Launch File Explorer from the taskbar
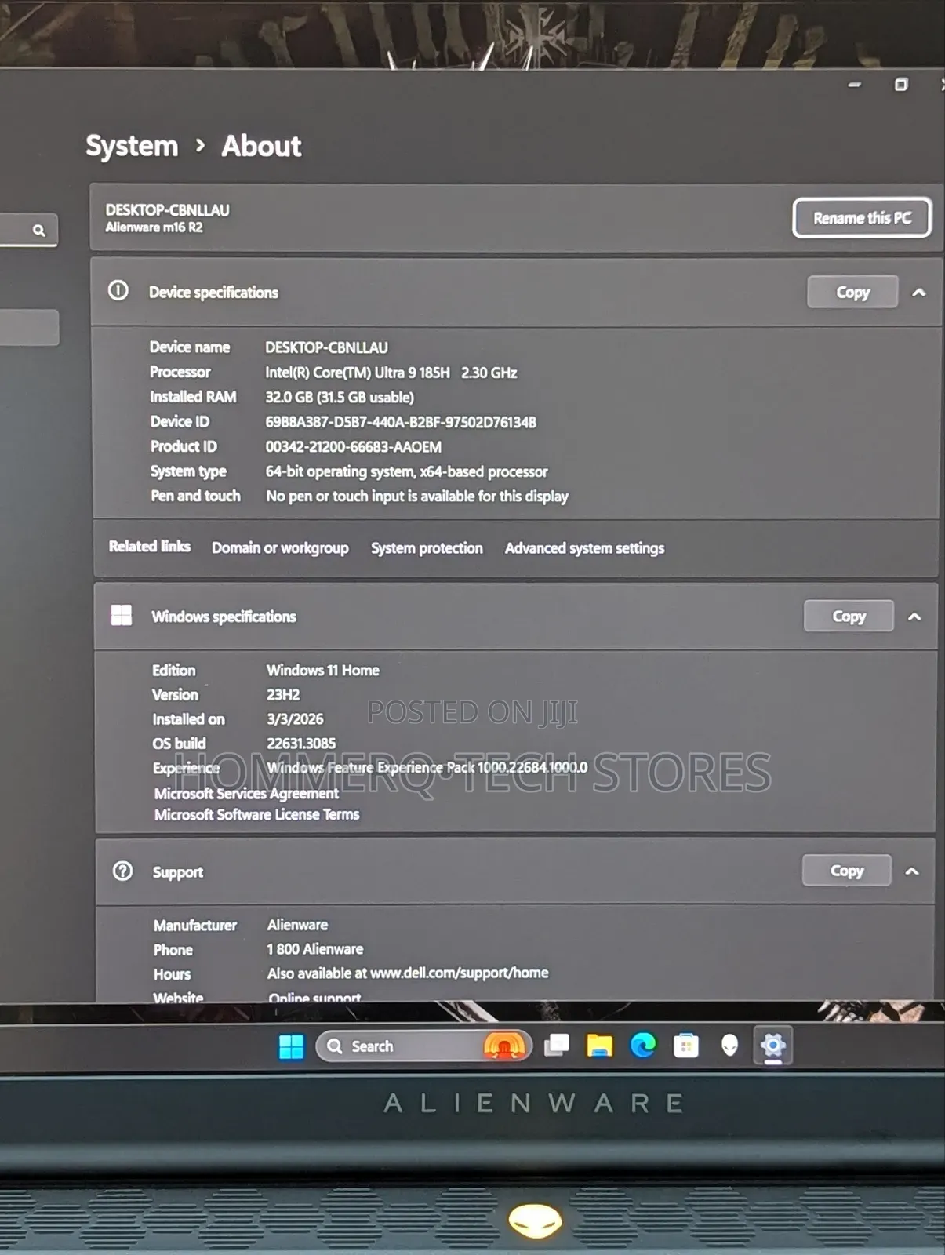The width and height of the screenshot is (945, 1255). [600, 1046]
